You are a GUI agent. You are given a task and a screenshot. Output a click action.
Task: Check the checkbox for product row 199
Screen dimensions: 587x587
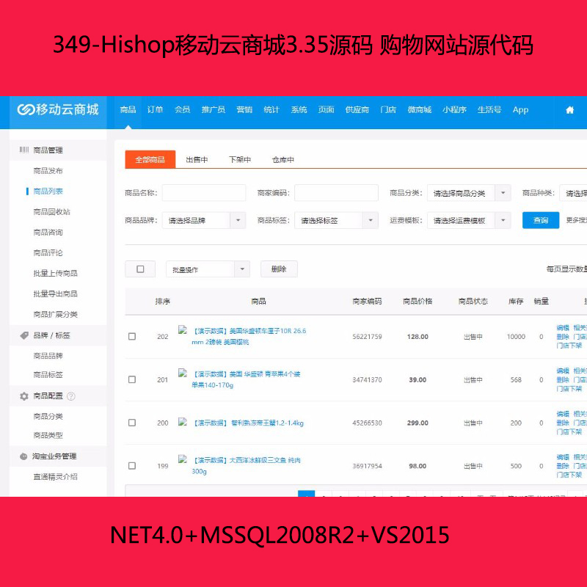pyautogui.click(x=132, y=466)
